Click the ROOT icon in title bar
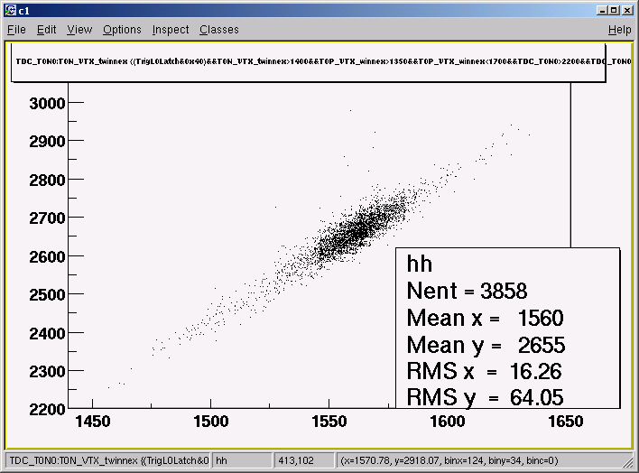Image resolution: width=639 pixels, height=473 pixels. (x=10, y=10)
